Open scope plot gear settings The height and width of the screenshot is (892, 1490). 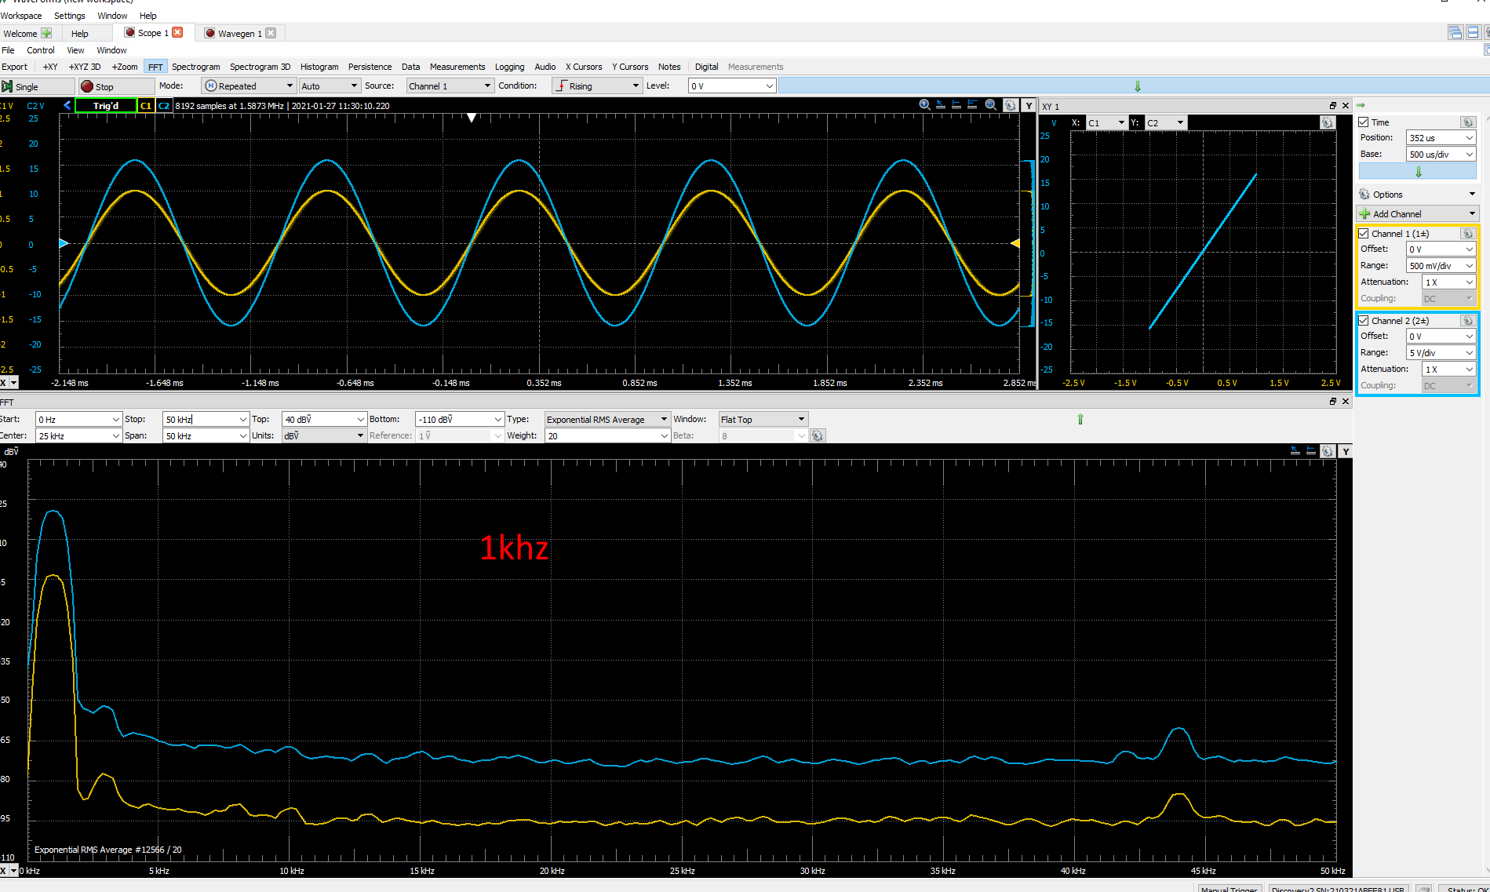[1011, 105]
